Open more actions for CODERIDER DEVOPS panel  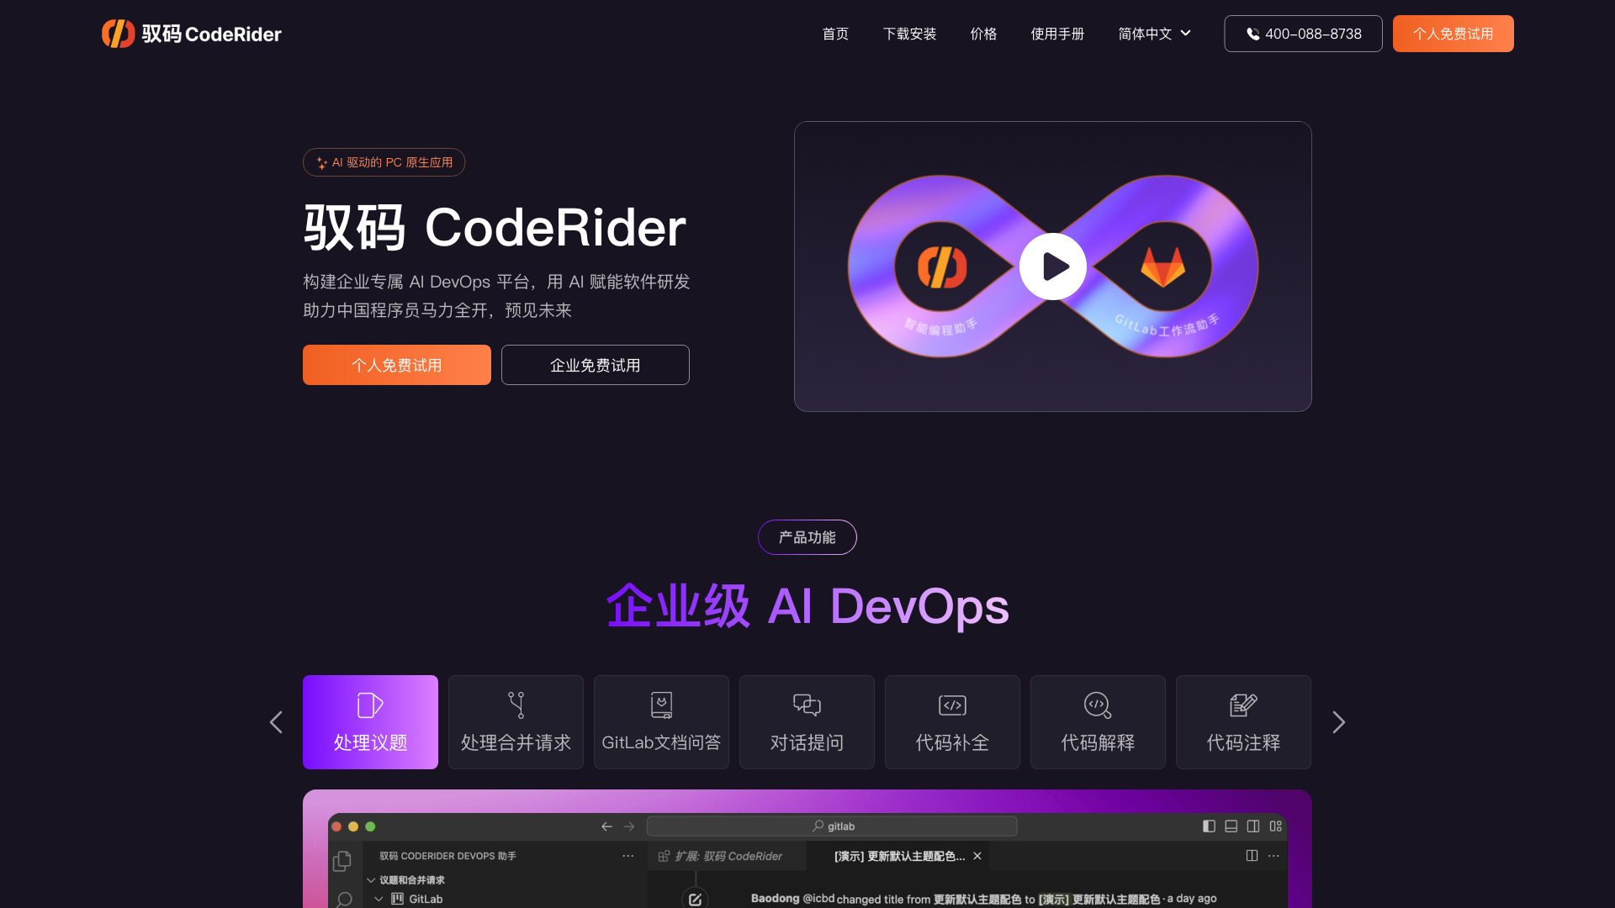(x=628, y=856)
